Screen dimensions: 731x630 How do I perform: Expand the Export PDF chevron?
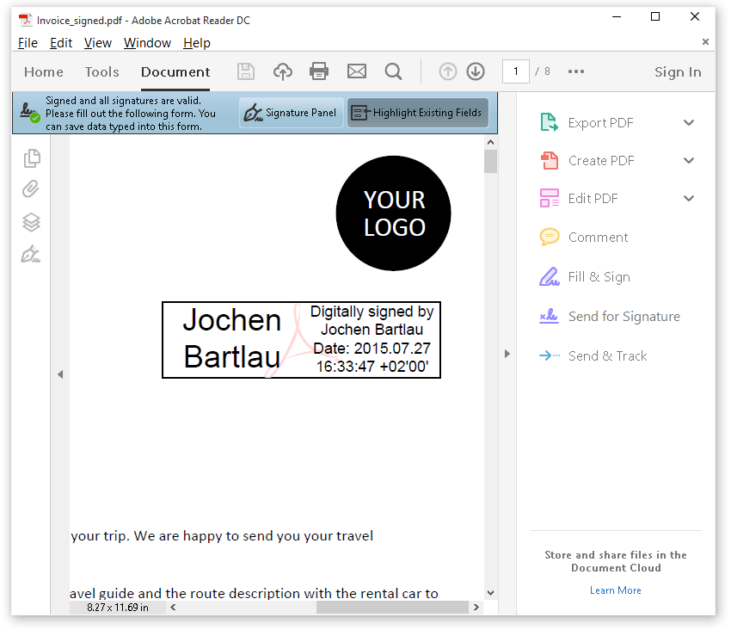(x=689, y=123)
